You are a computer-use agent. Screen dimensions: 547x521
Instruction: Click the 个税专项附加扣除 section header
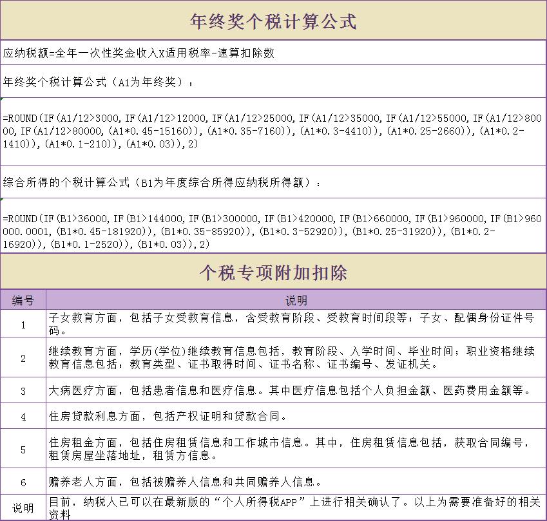[x=273, y=271]
